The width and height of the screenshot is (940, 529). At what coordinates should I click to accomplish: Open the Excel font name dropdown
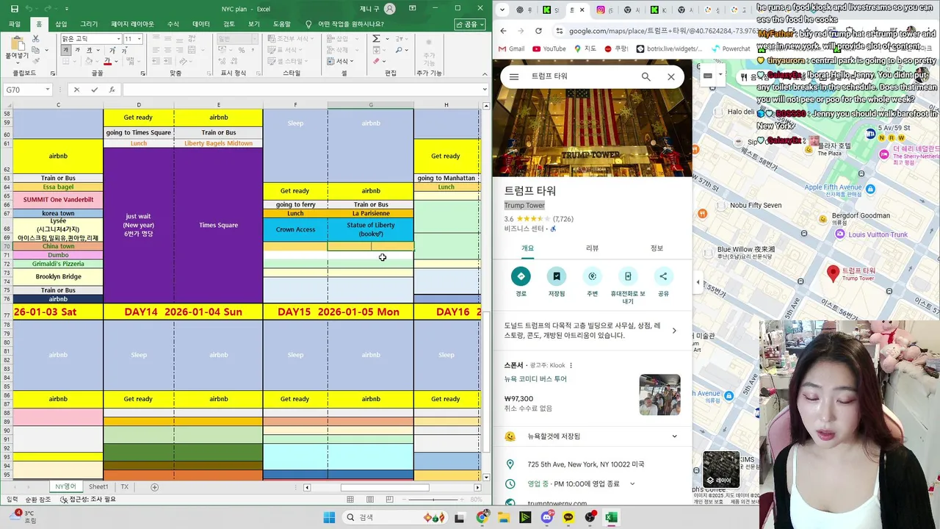pos(118,39)
